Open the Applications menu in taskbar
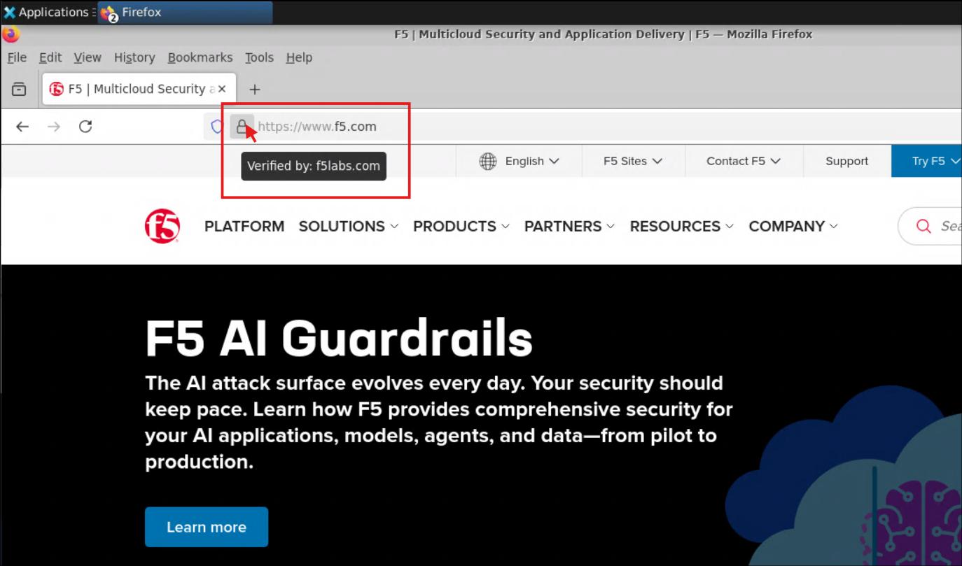 (x=46, y=13)
